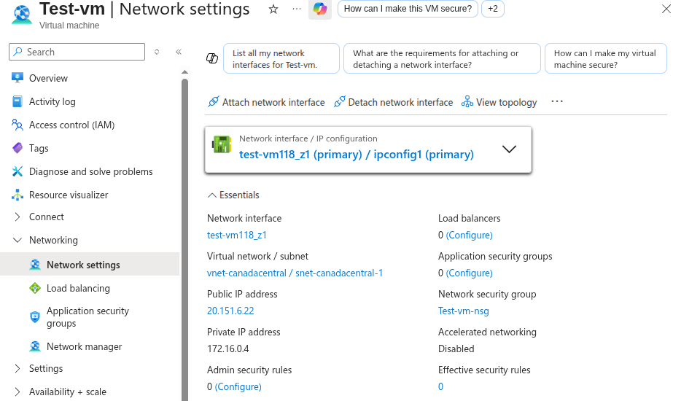The height and width of the screenshot is (401, 673).
Task: Configure Load balancers link
Action: coord(469,235)
